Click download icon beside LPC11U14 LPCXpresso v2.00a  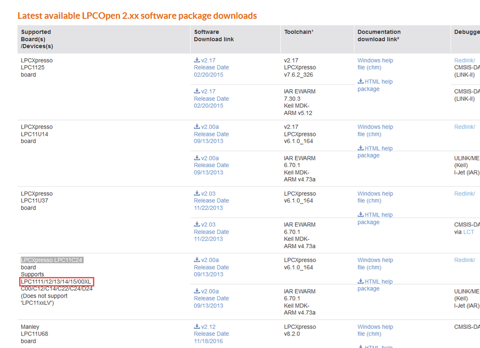click(x=197, y=127)
